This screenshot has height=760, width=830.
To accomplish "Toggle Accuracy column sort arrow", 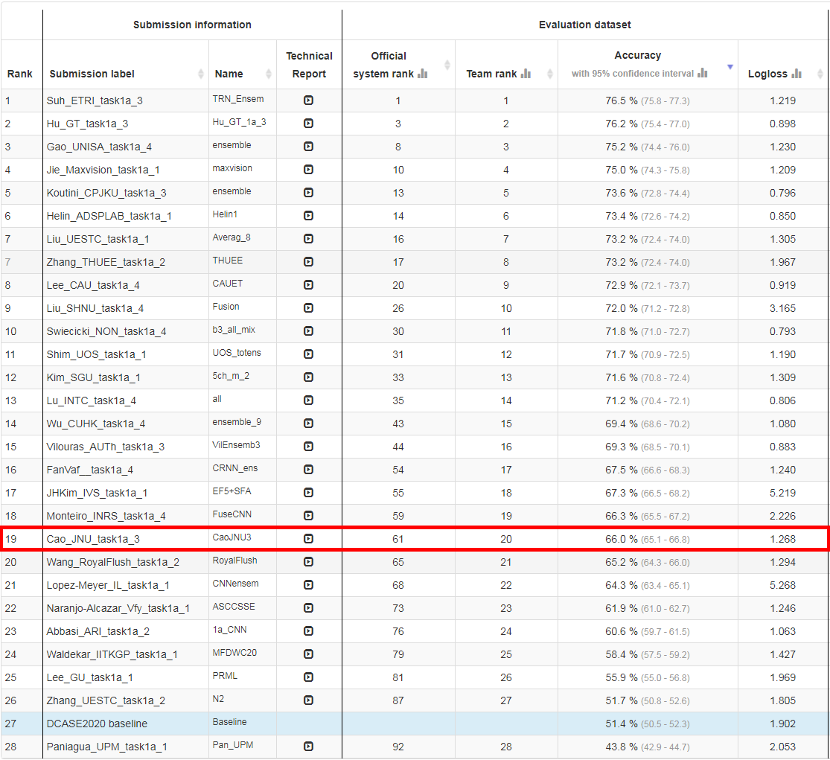I will pyautogui.click(x=730, y=67).
